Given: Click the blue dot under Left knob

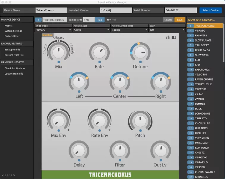Looking at the screenshot, I should click(79, 92).
